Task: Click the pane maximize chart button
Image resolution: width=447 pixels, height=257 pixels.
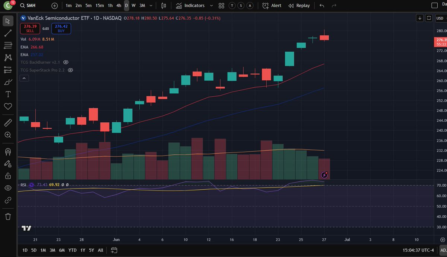Action: coord(429,18)
